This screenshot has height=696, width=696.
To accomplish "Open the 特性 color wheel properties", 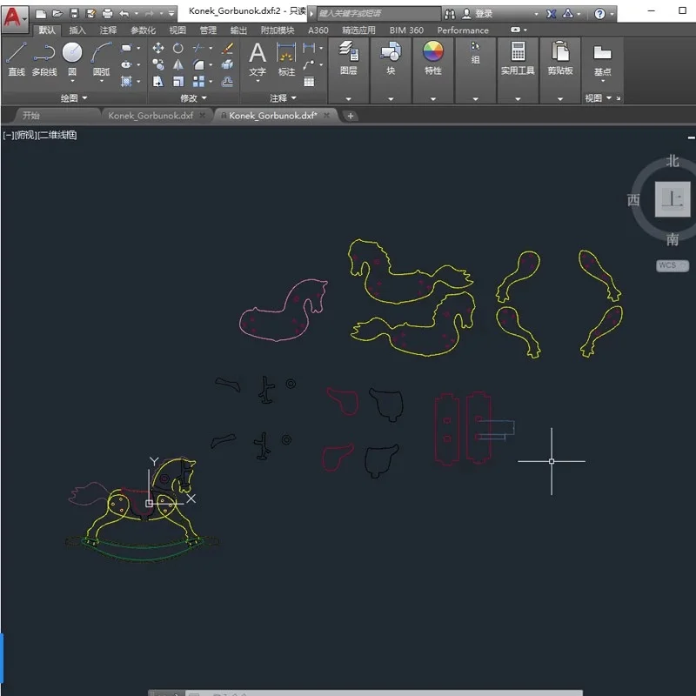I will (433, 57).
